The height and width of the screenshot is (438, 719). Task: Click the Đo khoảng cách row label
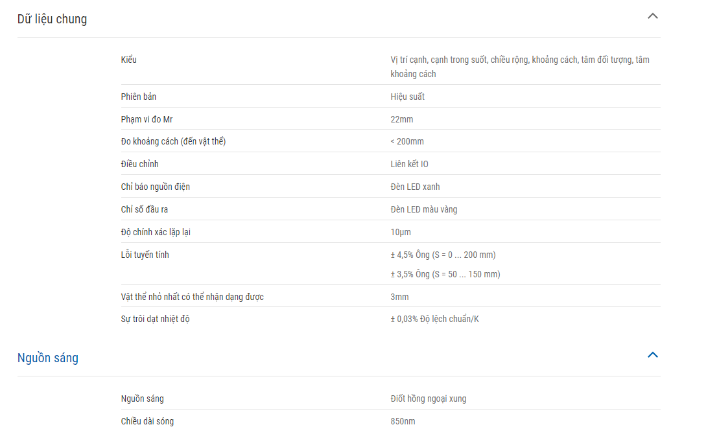(x=173, y=141)
